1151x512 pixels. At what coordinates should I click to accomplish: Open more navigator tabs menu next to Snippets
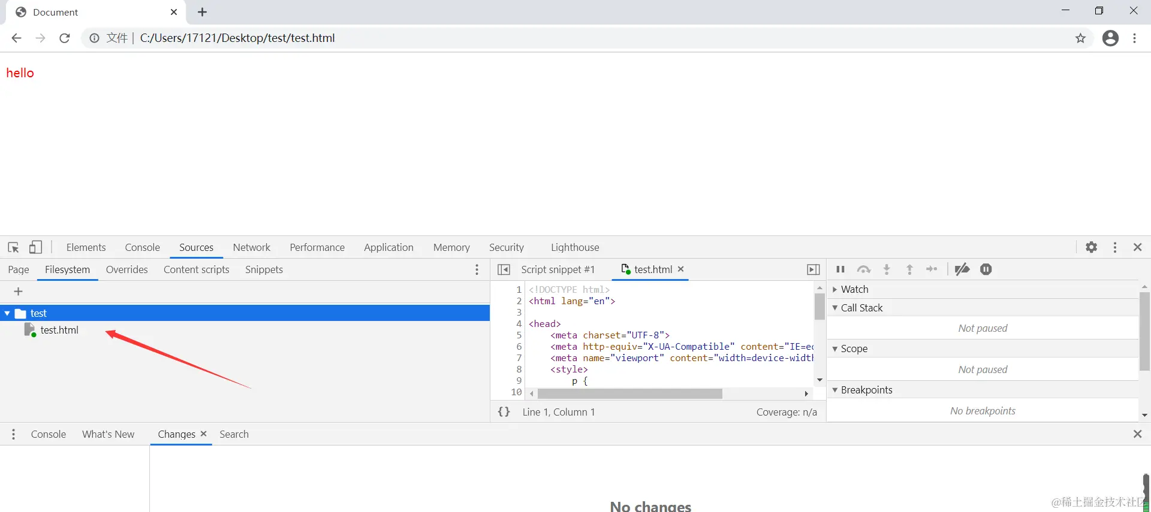coord(477,269)
